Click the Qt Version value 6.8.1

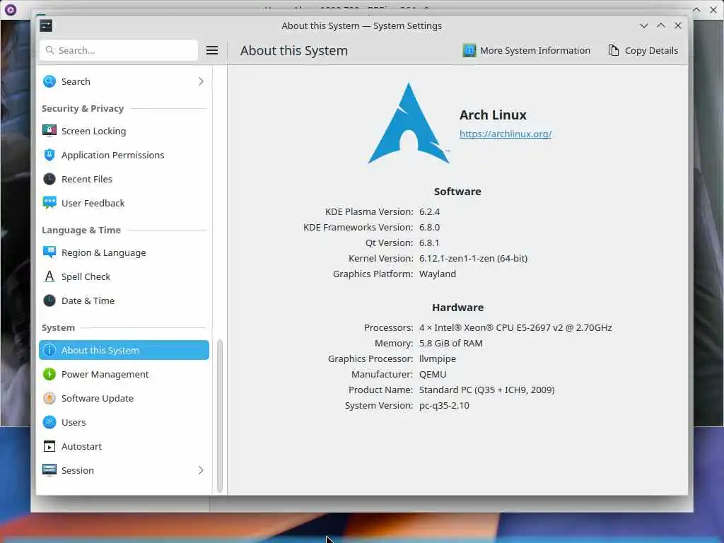pyautogui.click(x=429, y=243)
